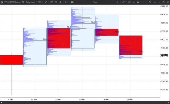Click the left scroll arrow on bottom scrollbar

click(x=2, y=102)
